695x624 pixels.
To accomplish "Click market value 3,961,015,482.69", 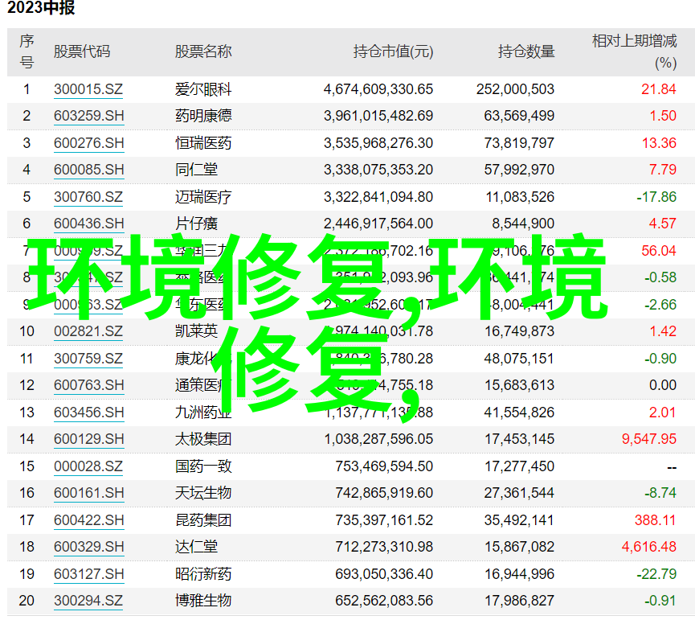I will [x=378, y=116].
